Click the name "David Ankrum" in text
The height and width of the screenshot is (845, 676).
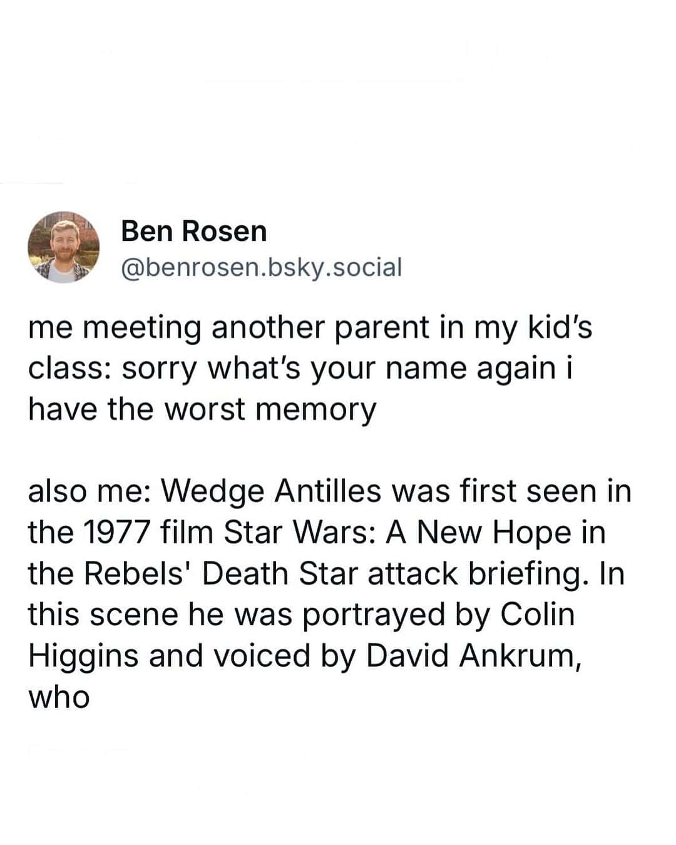coord(470,655)
